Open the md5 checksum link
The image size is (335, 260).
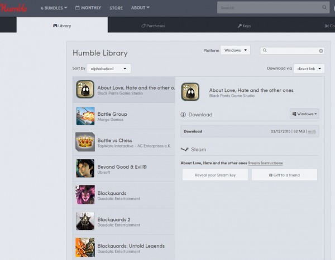(x=312, y=131)
